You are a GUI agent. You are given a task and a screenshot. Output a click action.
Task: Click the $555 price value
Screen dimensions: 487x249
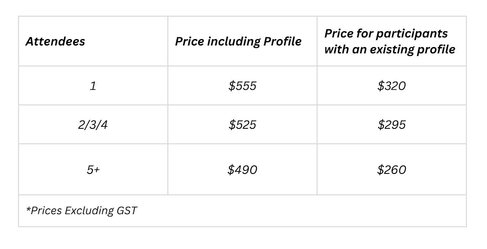coord(242,86)
